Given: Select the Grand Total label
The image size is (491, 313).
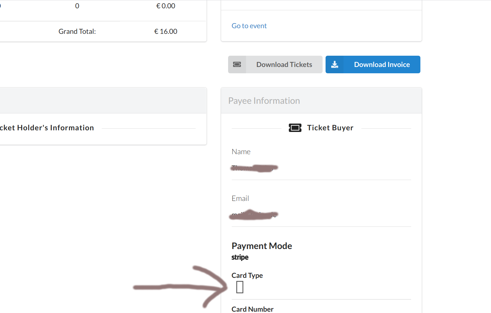Looking at the screenshot, I should tap(77, 31).
